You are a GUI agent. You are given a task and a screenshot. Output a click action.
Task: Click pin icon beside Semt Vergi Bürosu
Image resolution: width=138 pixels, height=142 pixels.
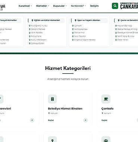(x=116, y=36)
